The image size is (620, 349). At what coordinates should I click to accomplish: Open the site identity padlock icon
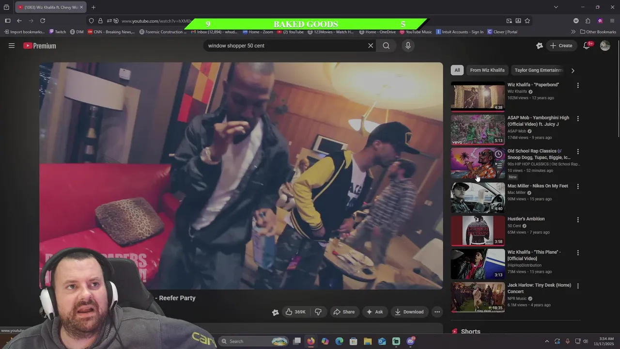coord(100,21)
